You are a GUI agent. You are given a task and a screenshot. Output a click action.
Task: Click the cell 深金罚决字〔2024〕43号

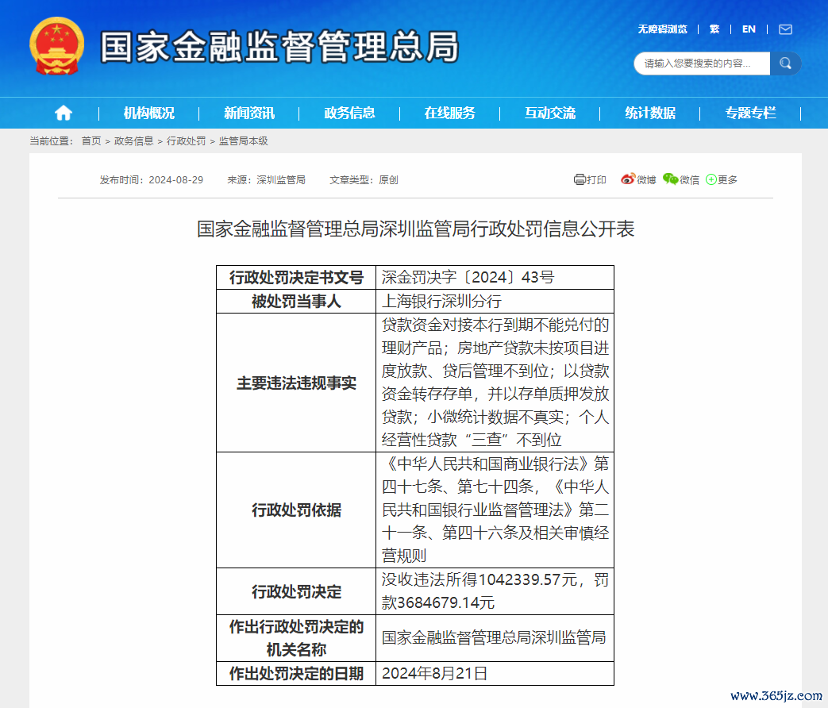495,278
